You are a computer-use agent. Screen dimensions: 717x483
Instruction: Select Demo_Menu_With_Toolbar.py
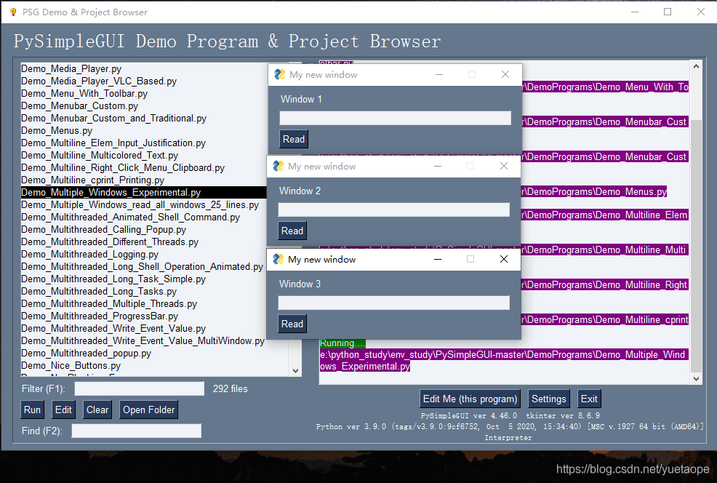[84, 93]
